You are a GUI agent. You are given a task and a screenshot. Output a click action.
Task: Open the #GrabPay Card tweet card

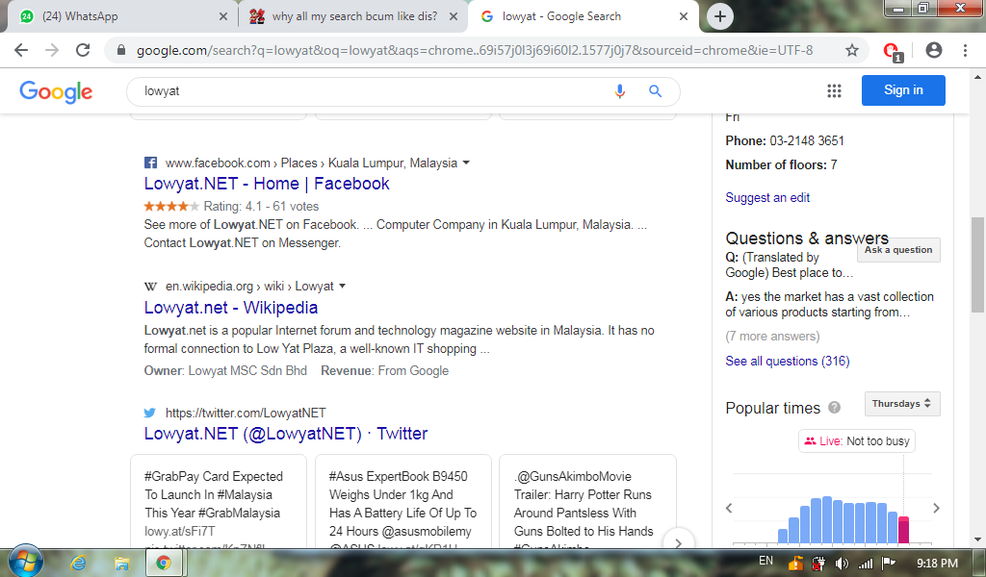point(219,501)
